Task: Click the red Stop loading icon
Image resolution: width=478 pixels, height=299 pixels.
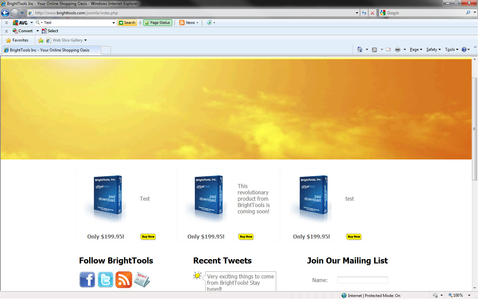Action: coord(372,13)
